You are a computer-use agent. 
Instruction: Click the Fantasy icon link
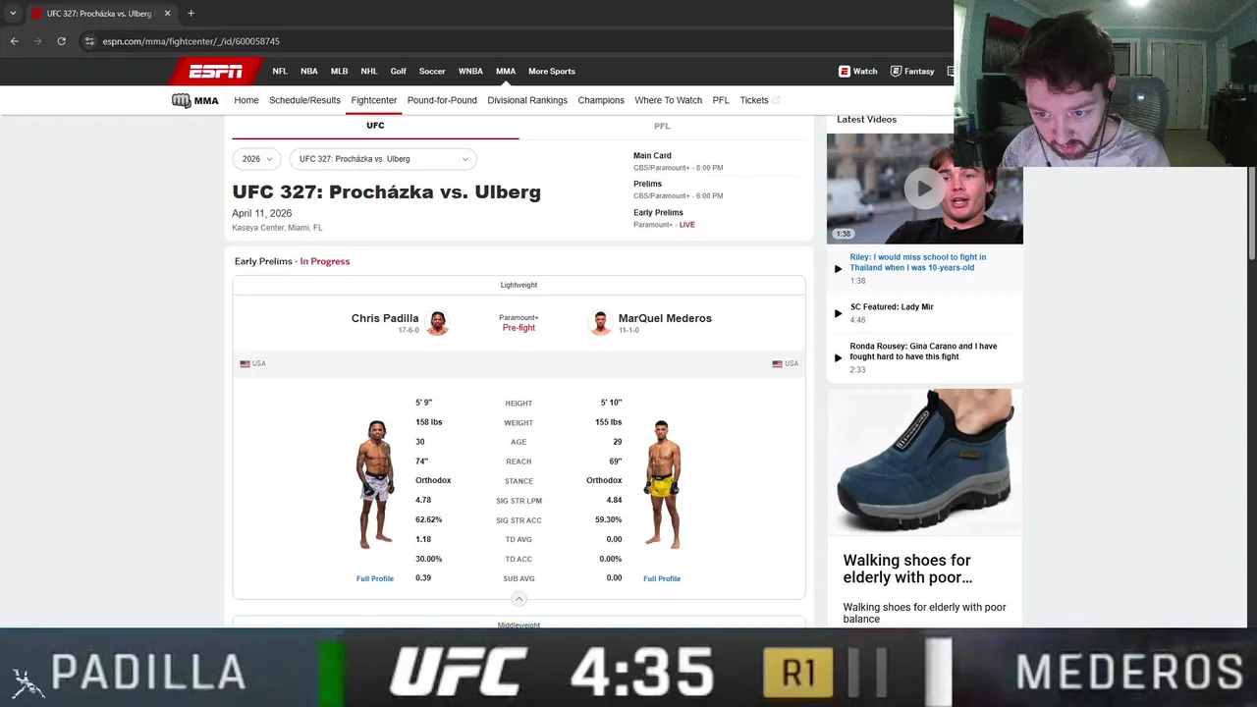tap(912, 72)
